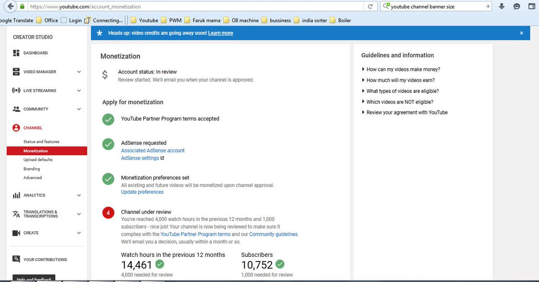Reload the page with the refresh icon
Viewport: 539px width, 282px height.
pos(370,7)
